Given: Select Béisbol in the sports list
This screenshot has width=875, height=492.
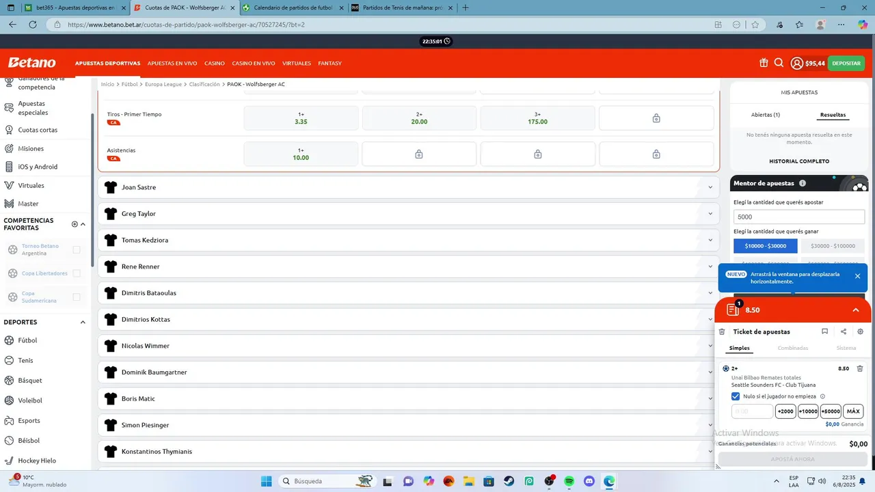Looking at the screenshot, I should tap(29, 441).
